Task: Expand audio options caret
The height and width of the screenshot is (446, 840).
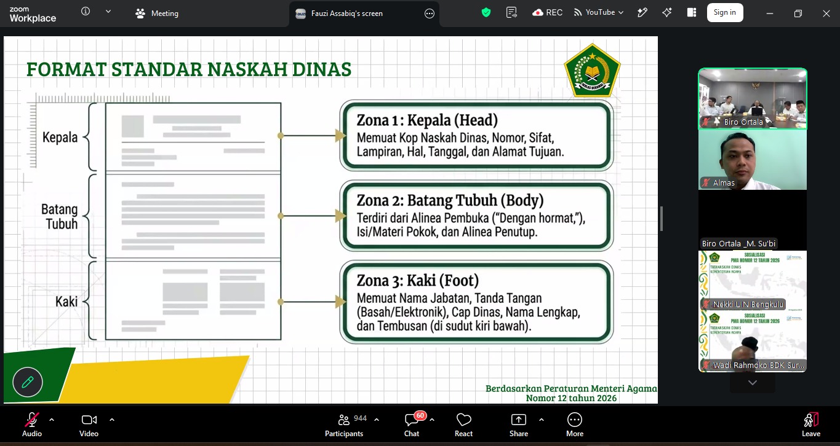Action: point(52,420)
